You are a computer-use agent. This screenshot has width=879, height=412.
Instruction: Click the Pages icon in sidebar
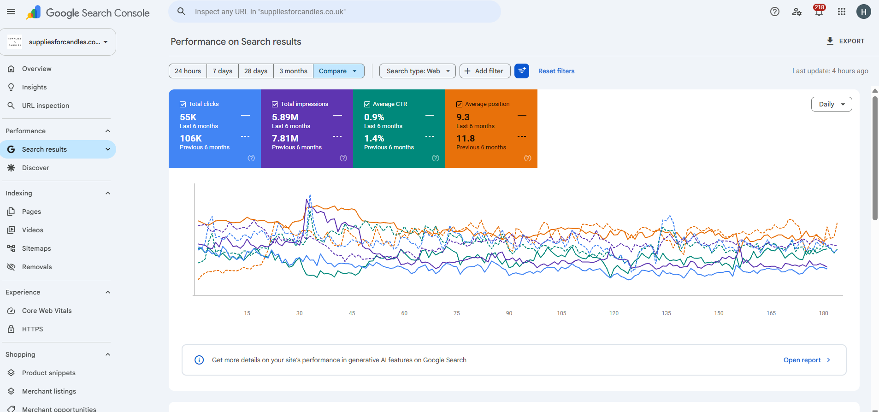tap(11, 212)
